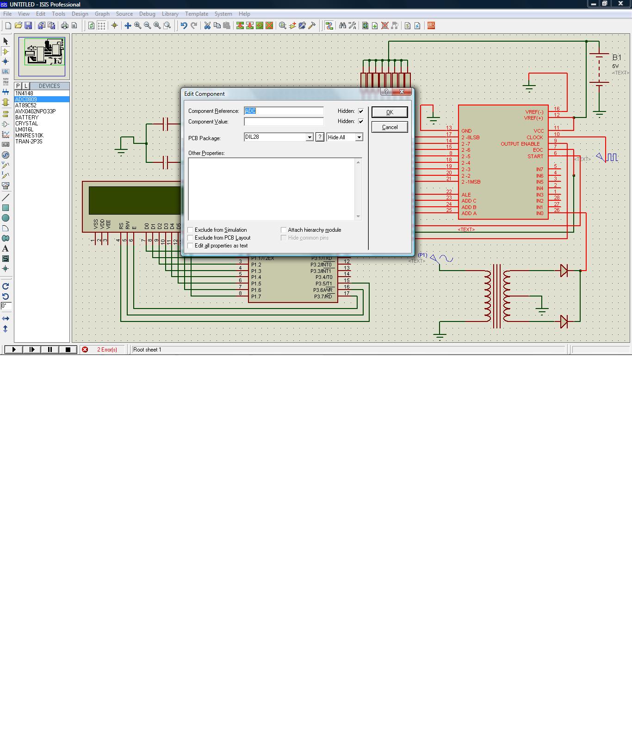Check the Attach hierarchy module option
632x729 pixels.
(x=284, y=230)
